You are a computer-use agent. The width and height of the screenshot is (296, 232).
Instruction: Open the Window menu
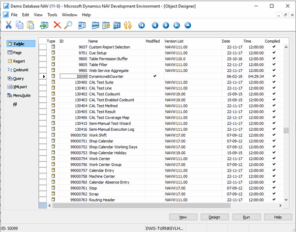(x=69, y=15)
